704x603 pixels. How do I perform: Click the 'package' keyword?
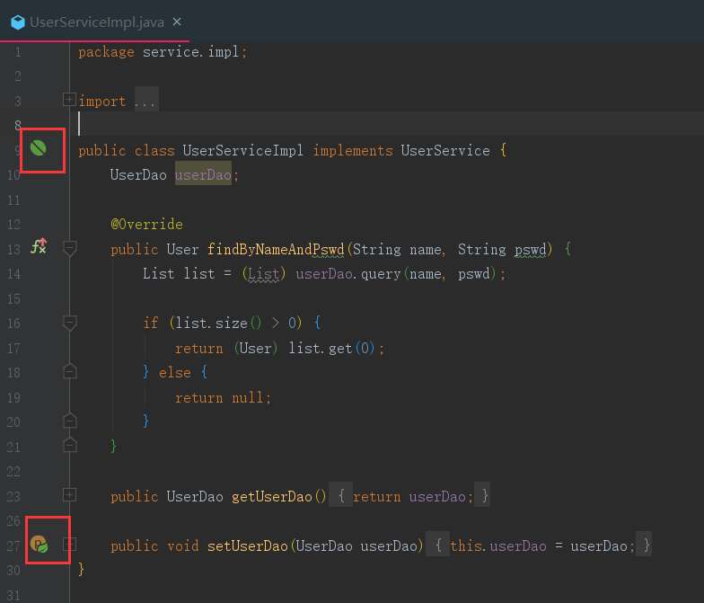pos(106,52)
